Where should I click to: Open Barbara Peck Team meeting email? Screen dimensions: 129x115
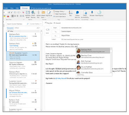pos(23,47)
